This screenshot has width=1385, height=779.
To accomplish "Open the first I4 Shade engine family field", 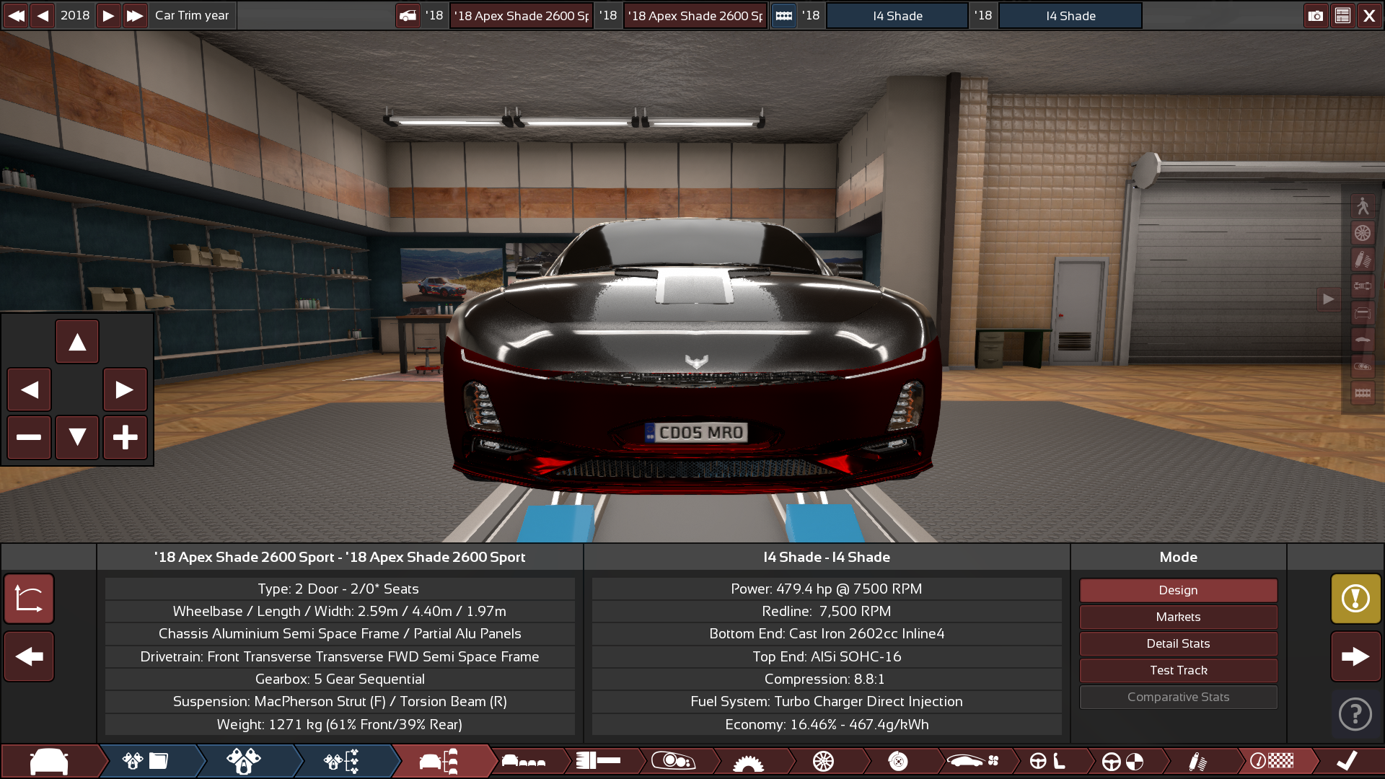I will pos(897,15).
